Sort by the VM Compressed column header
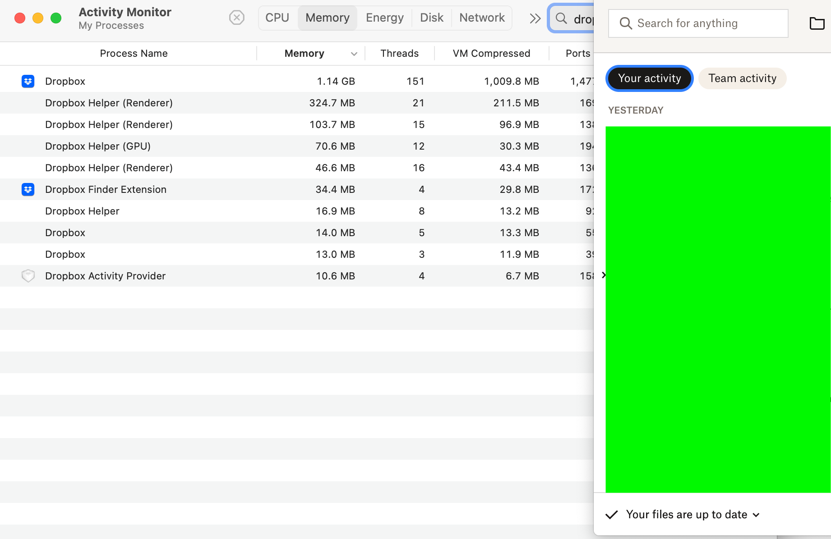Image resolution: width=831 pixels, height=539 pixels. [x=491, y=53]
